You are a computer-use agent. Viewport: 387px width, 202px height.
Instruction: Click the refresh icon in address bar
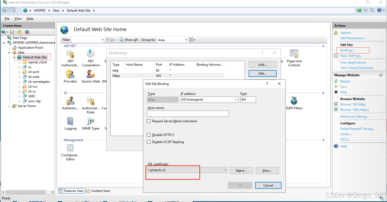coord(359,10)
